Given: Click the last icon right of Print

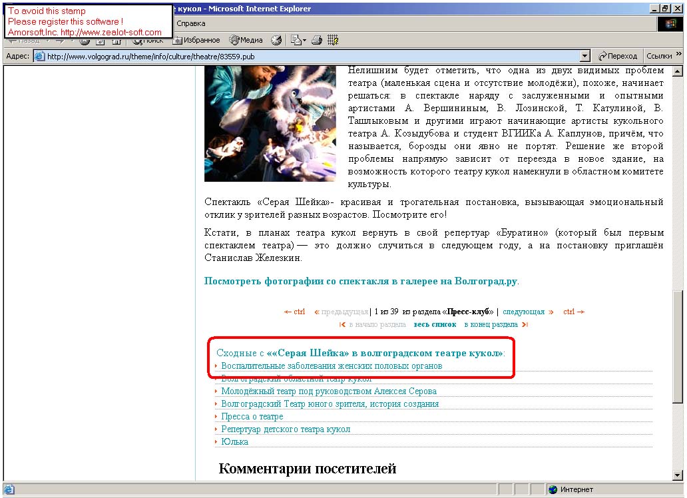Looking at the screenshot, I should (x=333, y=40).
